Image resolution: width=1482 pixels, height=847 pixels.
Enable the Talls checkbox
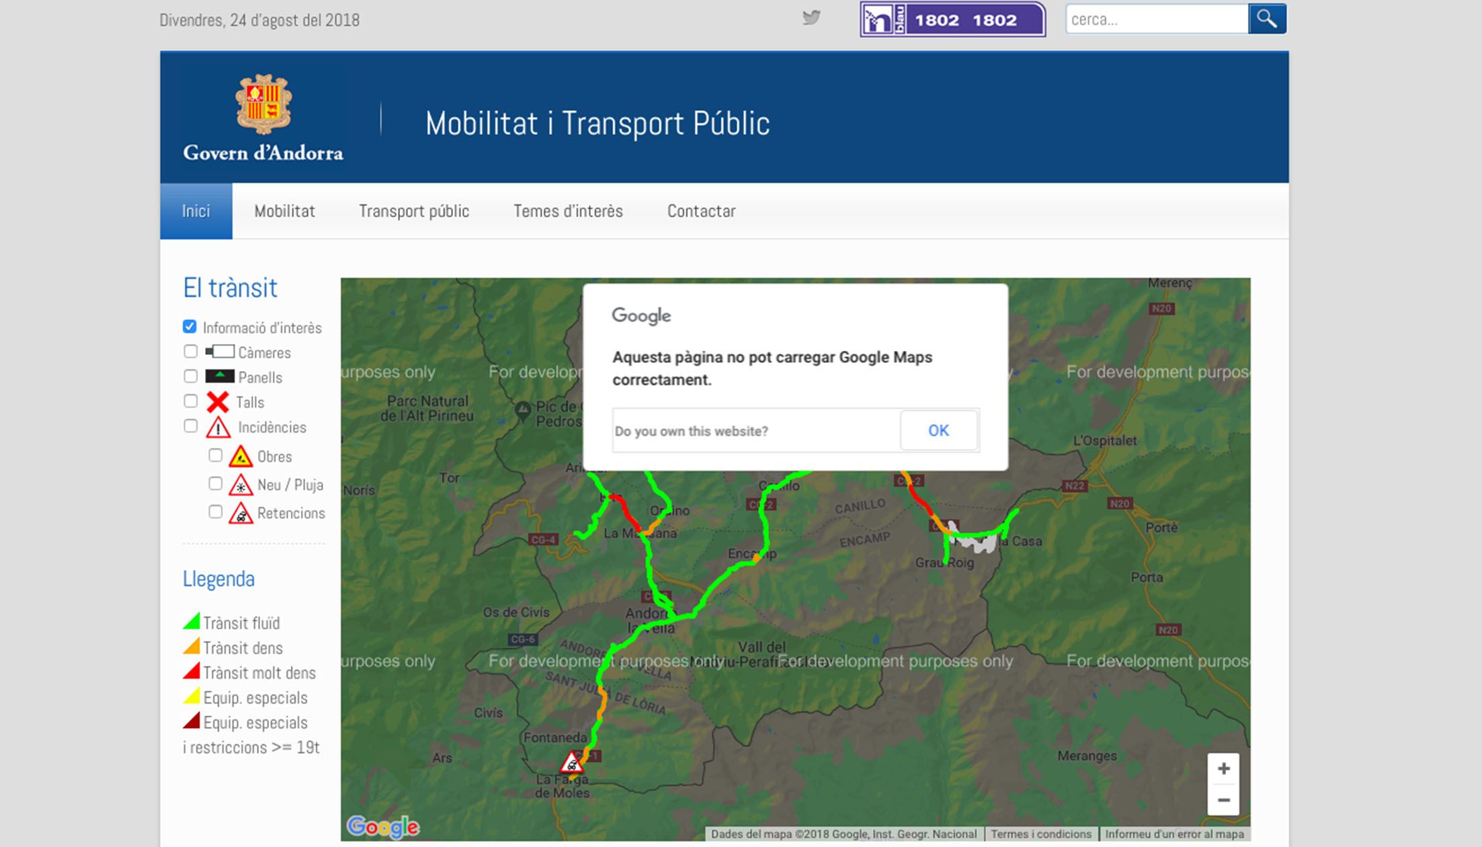pos(191,401)
